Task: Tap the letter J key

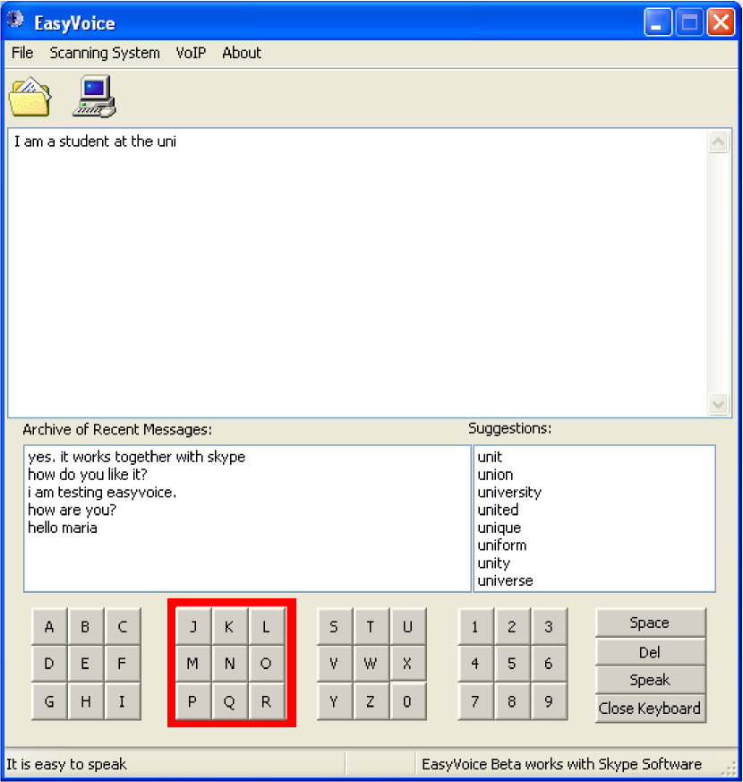Action: coord(193,626)
